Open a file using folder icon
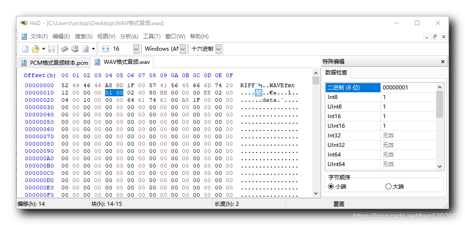The image size is (465, 225). coord(35,49)
